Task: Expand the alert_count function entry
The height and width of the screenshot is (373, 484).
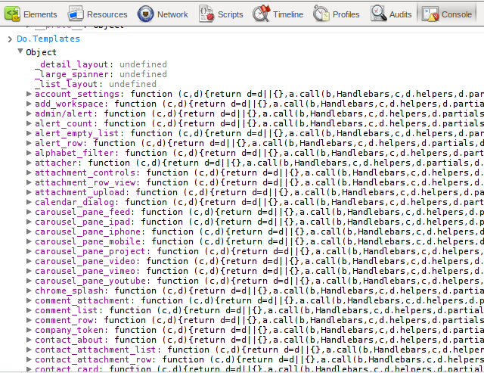Action: coord(29,123)
